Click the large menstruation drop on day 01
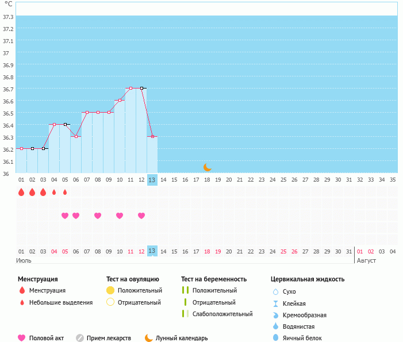This screenshot has width=403, height=342. [x=21, y=192]
